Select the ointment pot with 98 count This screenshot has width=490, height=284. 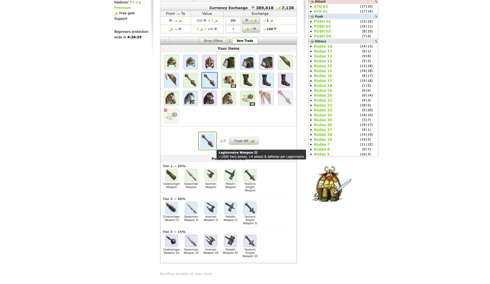pyautogui.click(x=228, y=80)
